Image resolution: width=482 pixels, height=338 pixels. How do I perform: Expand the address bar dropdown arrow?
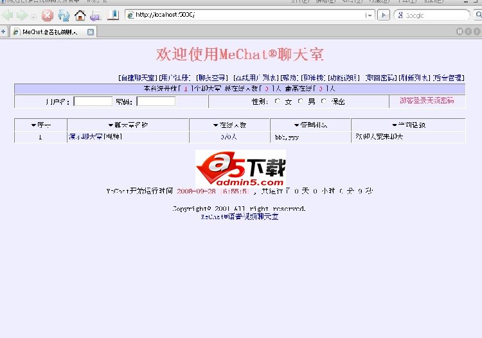tap(369, 15)
